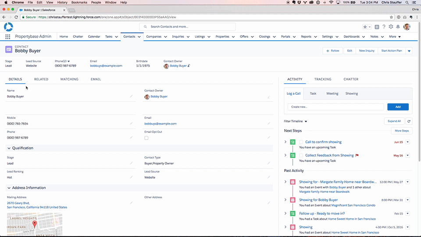Click the Start Action Plan button
The height and width of the screenshot is (237, 421).
click(x=392, y=51)
